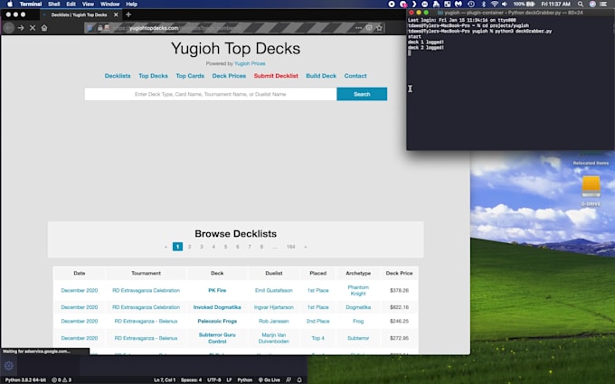Open the Apple menu

tap(10, 4)
